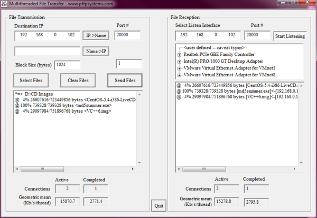Click the listen interface Port # field
317x218 pixels.
click(x=258, y=35)
